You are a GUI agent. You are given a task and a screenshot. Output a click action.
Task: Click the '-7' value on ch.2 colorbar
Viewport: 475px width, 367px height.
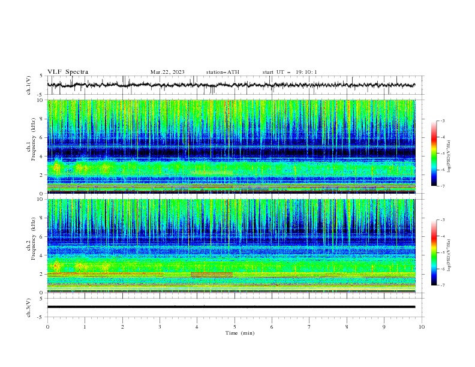443,285
